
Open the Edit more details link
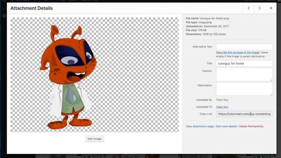(226, 126)
